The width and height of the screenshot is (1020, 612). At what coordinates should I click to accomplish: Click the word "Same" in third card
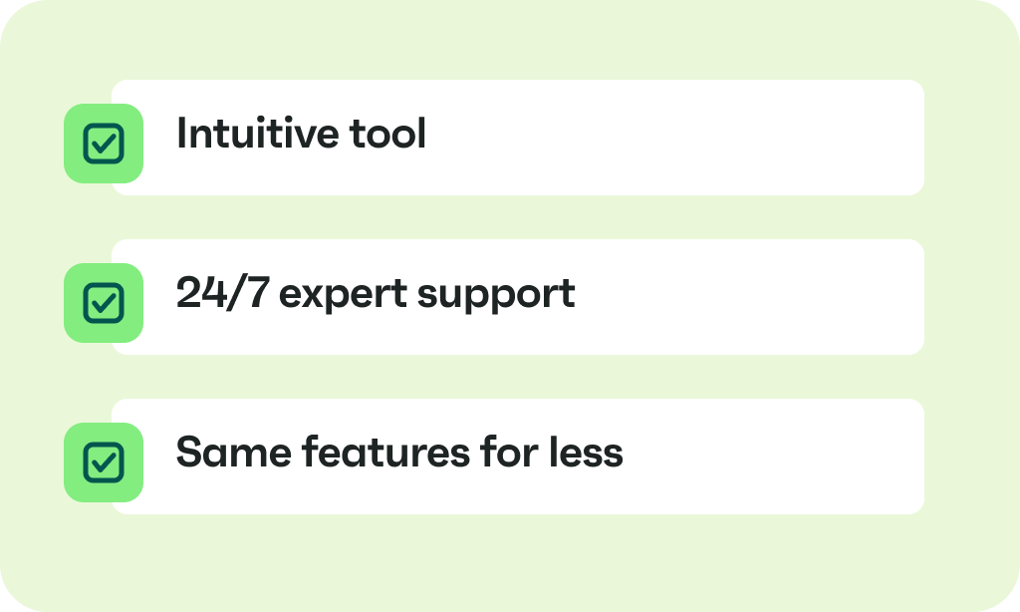click(232, 453)
